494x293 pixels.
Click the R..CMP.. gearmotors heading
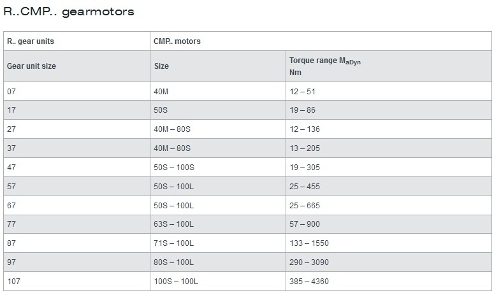pos(69,11)
